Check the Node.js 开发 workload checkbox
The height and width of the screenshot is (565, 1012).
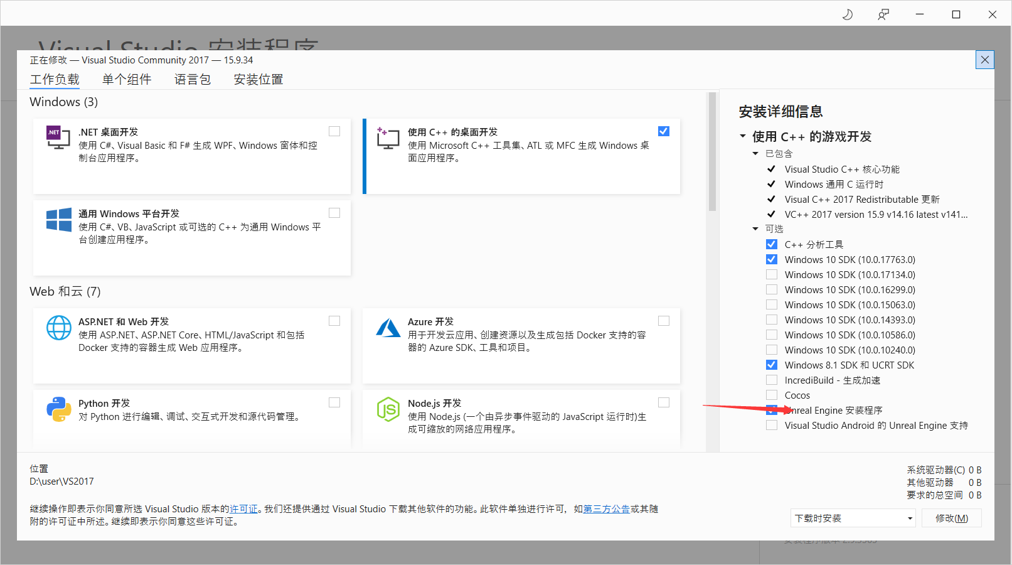pos(664,402)
